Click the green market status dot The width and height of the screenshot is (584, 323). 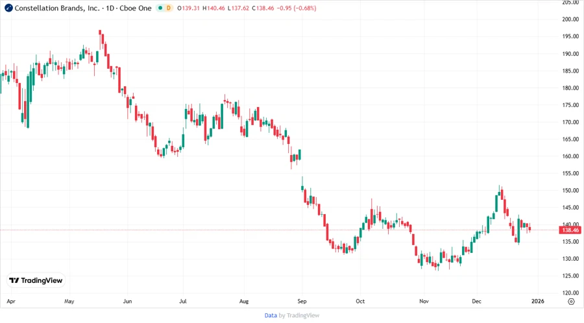160,8
